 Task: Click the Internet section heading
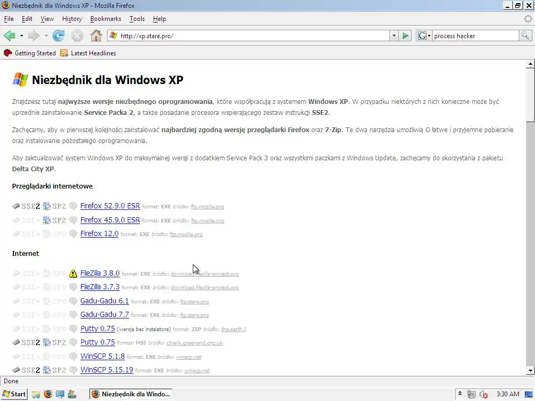coord(26,253)
